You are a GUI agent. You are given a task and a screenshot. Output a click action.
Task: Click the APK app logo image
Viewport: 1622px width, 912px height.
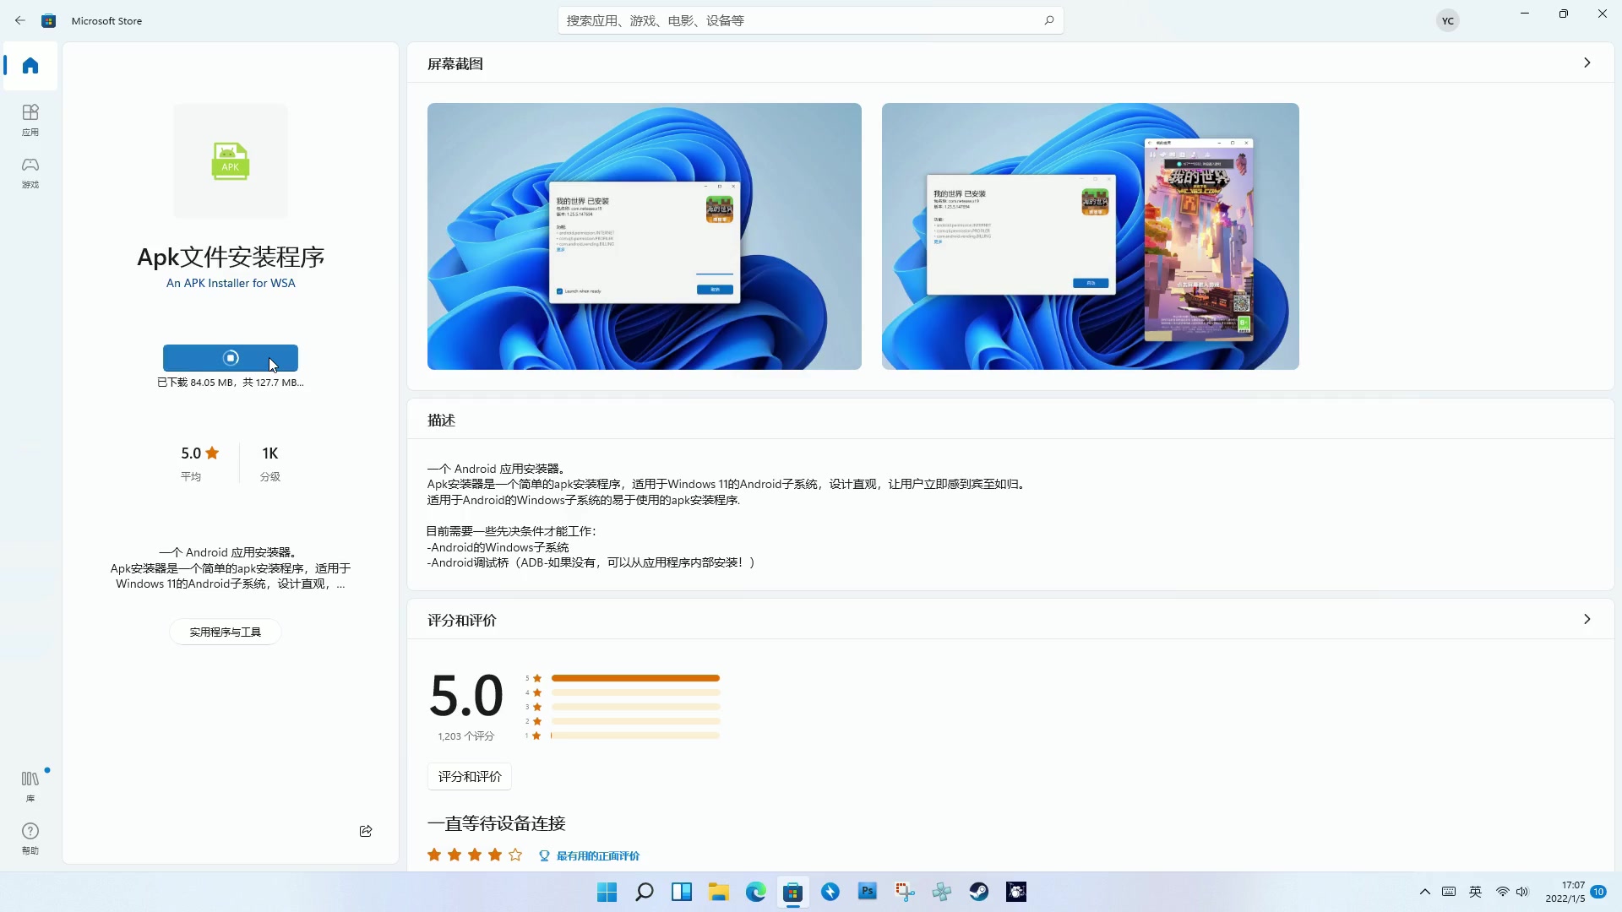(231, 160)
